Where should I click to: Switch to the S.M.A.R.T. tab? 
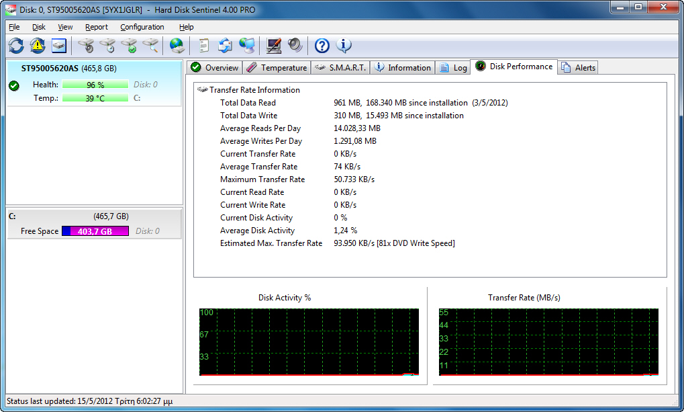point(341,68)
